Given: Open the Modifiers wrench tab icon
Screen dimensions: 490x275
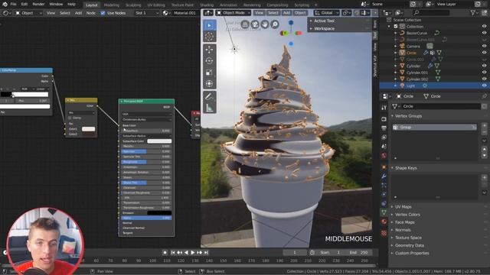Looking at the screenshot, I should point(384,176).
